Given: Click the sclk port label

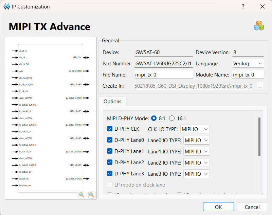Looking at the screenshot, I should (x=21, y=71).
